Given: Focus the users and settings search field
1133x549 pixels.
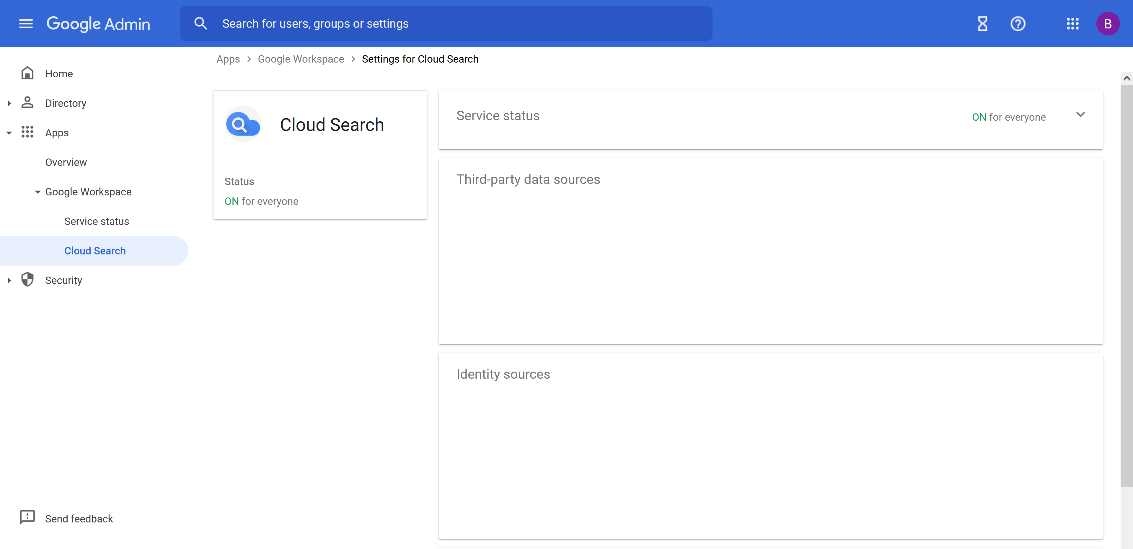Looking at the screenshot, I should pos(457,24).
